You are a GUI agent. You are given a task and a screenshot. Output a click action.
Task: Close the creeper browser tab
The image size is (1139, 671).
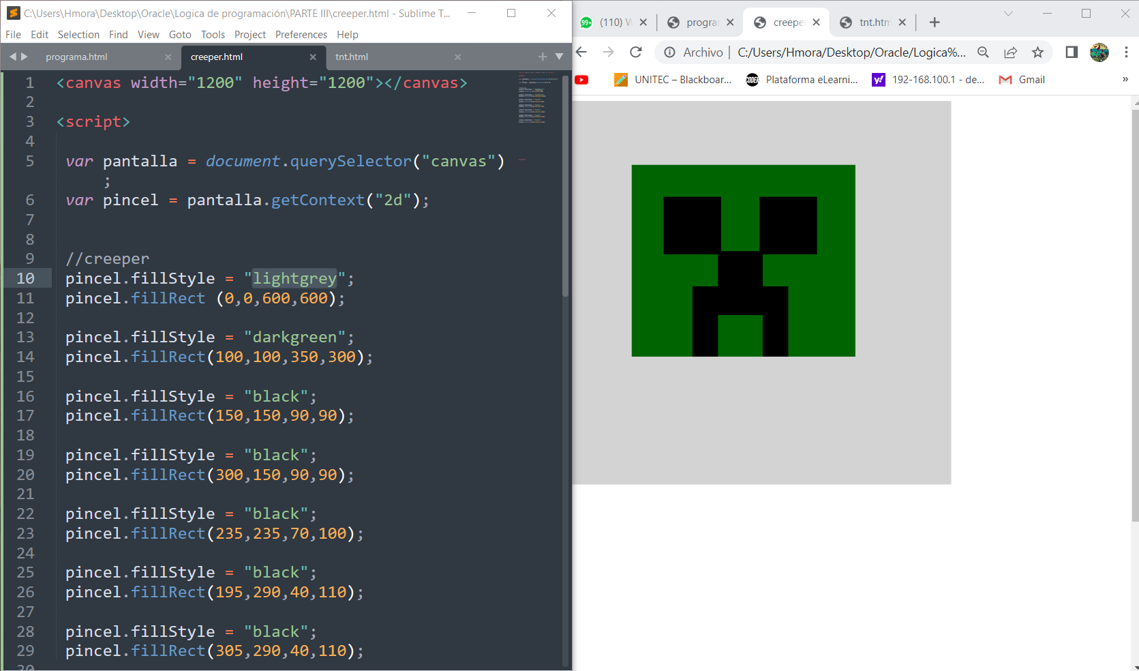(x=816, y=23)
